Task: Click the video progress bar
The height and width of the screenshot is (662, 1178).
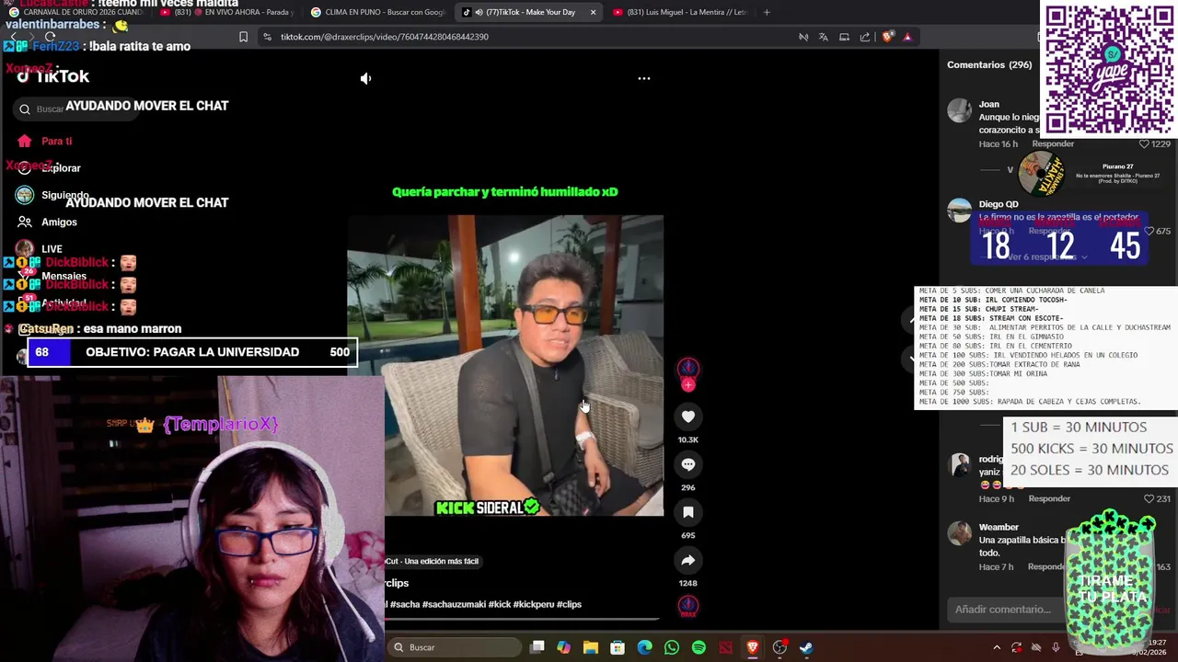Action: tap(522, 620)
